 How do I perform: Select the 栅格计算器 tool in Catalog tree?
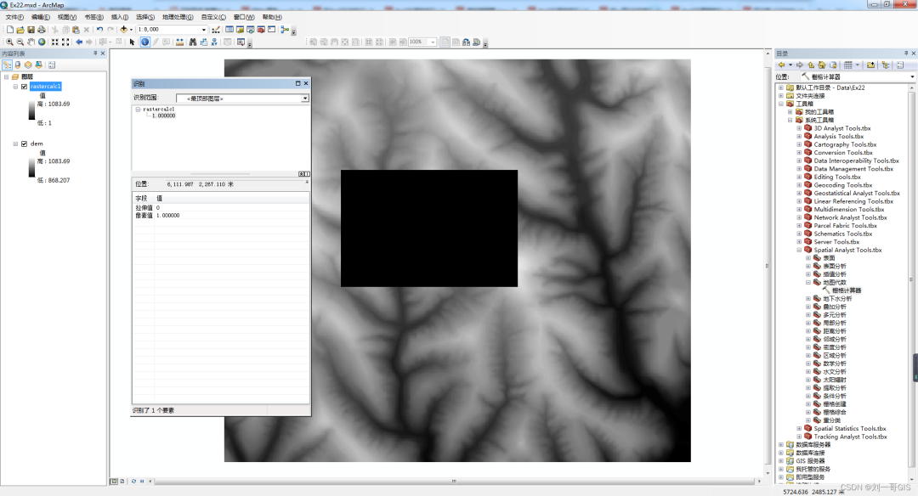(x=847, y=290)
